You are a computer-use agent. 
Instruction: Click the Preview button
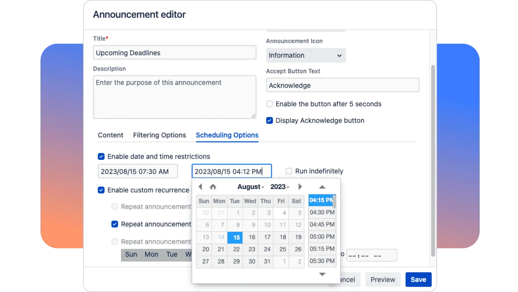click(x=383, y=279)
